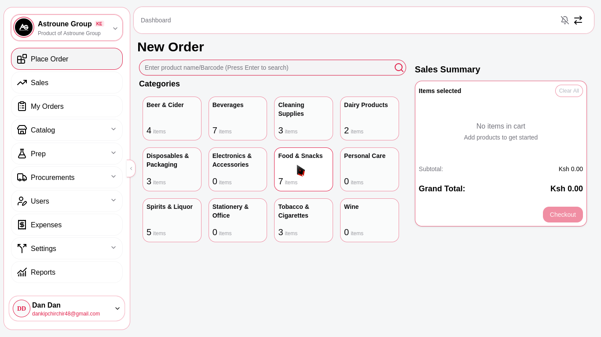Click the Reports chart icon
The width and height of the screenshot is (601, 337).
22,272
